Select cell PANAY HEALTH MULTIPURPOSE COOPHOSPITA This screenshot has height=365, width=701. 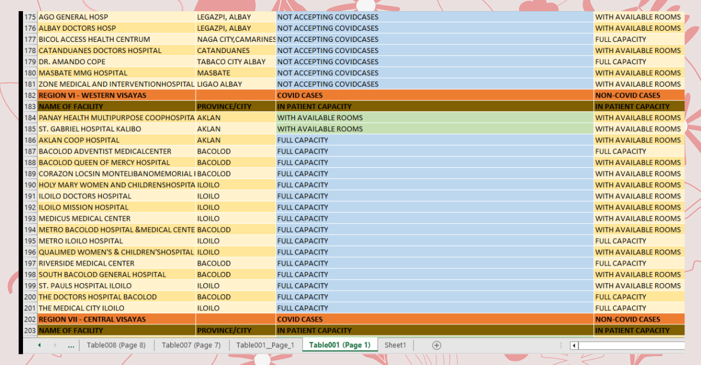click(x=116, y=118)
